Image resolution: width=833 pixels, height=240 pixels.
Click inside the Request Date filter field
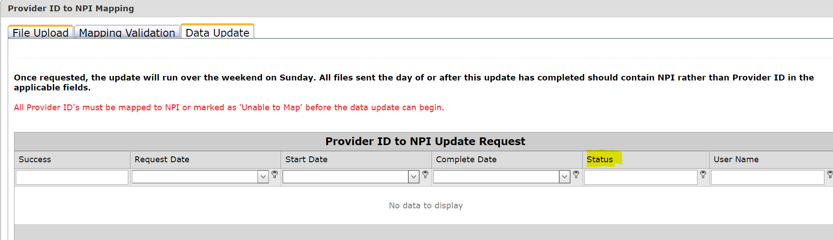coord(195,177)
